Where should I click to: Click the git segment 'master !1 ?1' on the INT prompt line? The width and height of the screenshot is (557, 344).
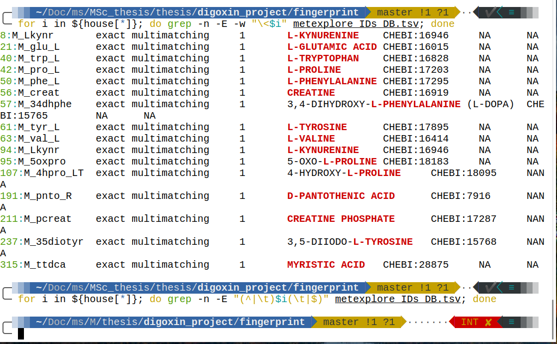[x=359, y=322]
